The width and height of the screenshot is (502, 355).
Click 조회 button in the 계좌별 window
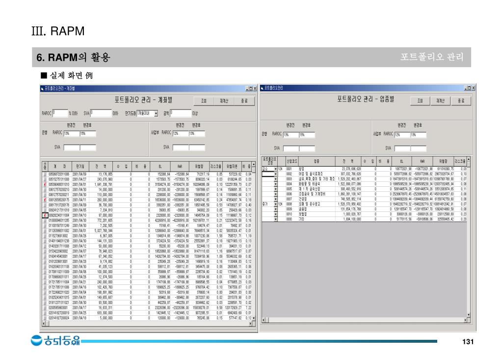[x=204, y=101]
